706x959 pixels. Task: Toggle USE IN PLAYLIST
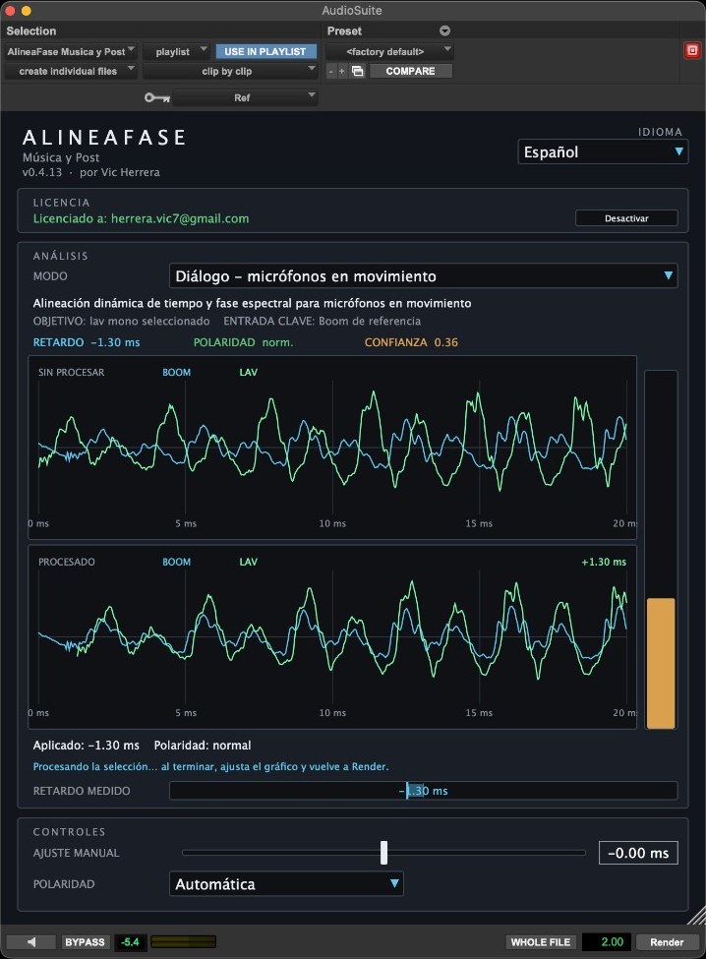265,52
